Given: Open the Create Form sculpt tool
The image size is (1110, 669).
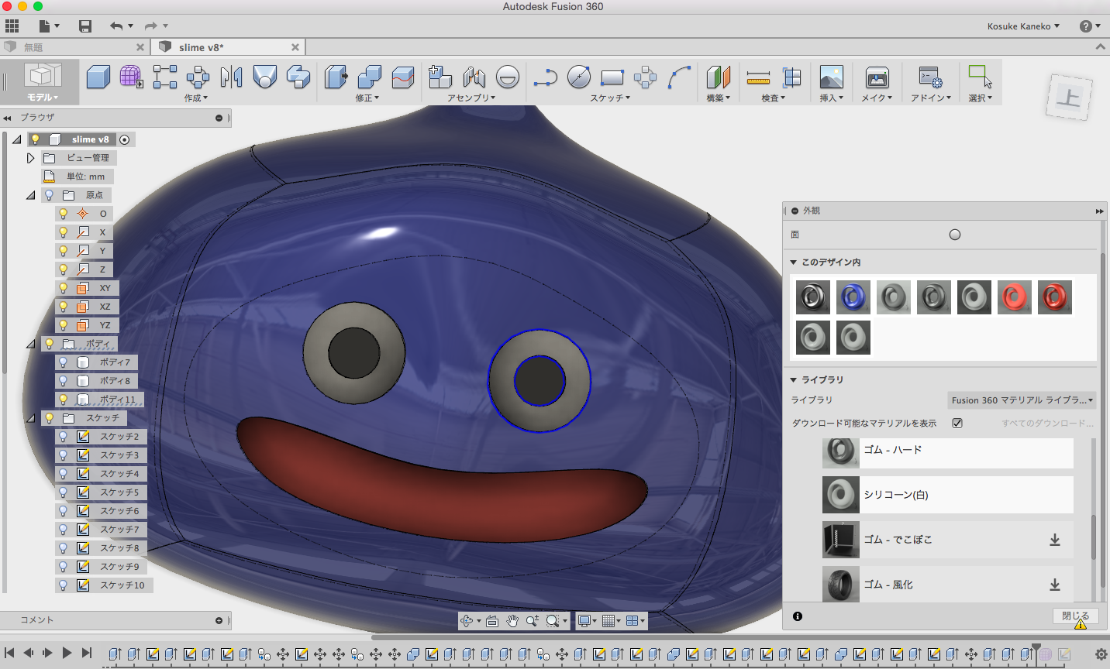Looking at the screenshot, I should point(131,77).
